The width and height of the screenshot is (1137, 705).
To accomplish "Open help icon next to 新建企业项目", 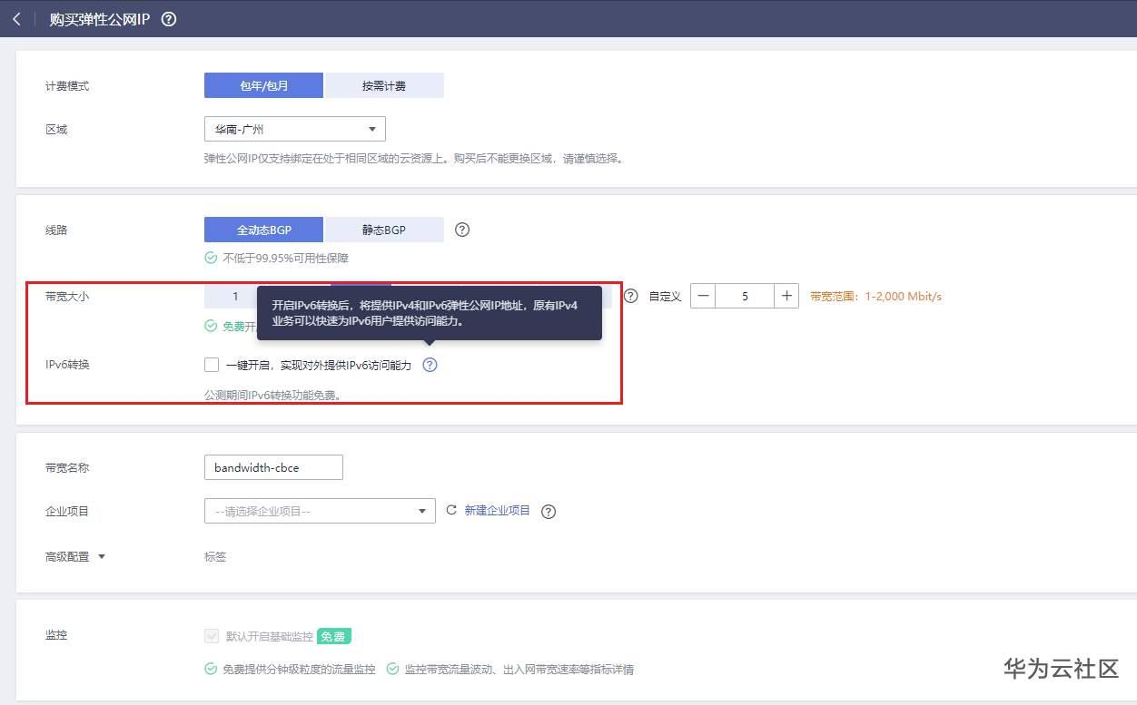I will click(x=549, y=512).
